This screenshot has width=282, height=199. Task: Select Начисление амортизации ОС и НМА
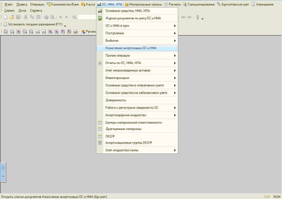(x=137, y=48)
